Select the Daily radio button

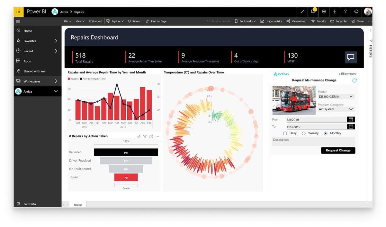pyautogui.click(x=285, y=133)
